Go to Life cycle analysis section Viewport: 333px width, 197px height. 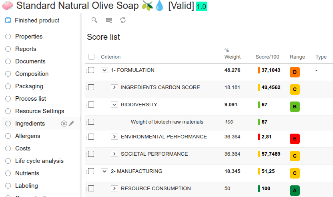click(x=39, y=161)
